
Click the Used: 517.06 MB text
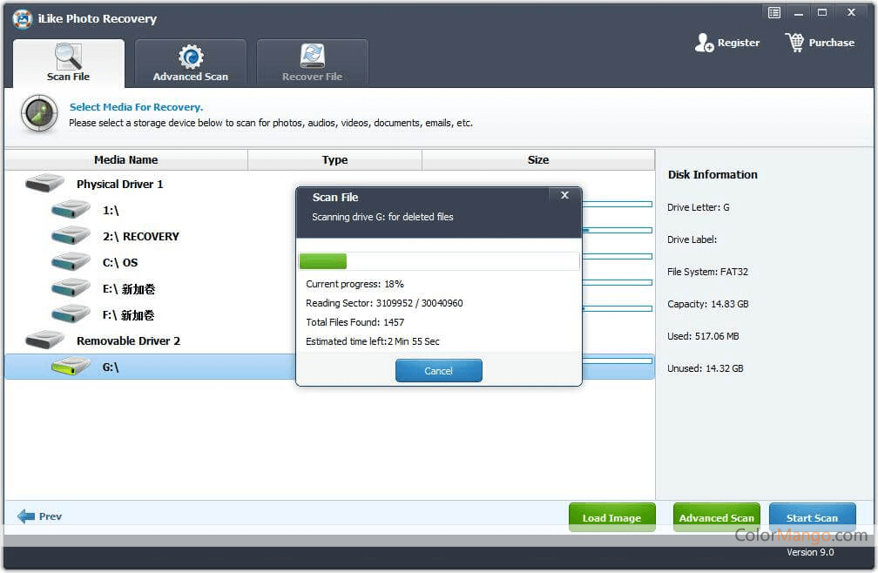click(703, 336)
